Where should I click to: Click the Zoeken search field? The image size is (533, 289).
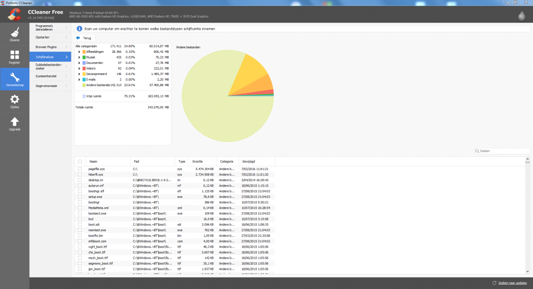[502, 151]
